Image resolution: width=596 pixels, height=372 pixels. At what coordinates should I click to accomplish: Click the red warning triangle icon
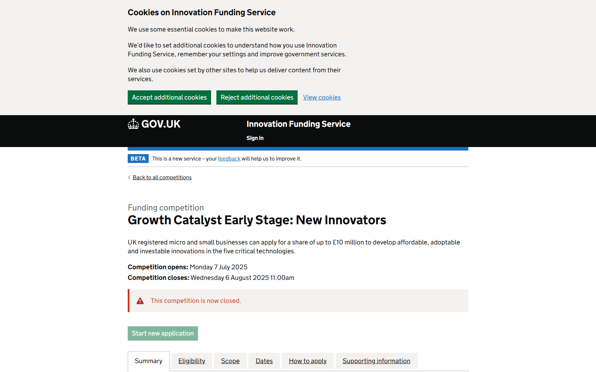(x=140, y=301)
